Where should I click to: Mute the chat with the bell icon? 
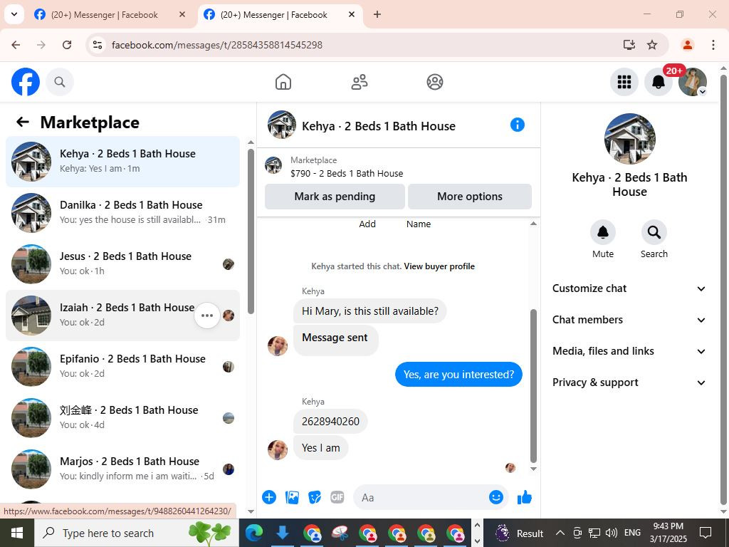pyautogui.click(x=602, y=232)
